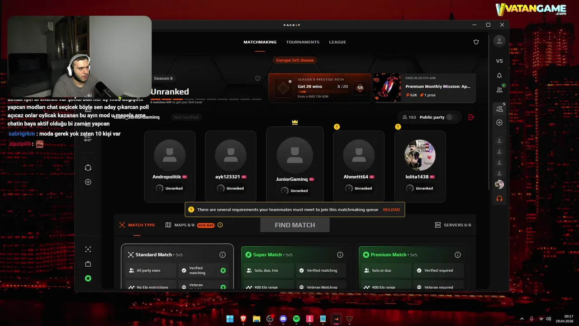Open Ahmettt64 player card
Viewport: 579px width, 326px height.
[x=359, y=166]
